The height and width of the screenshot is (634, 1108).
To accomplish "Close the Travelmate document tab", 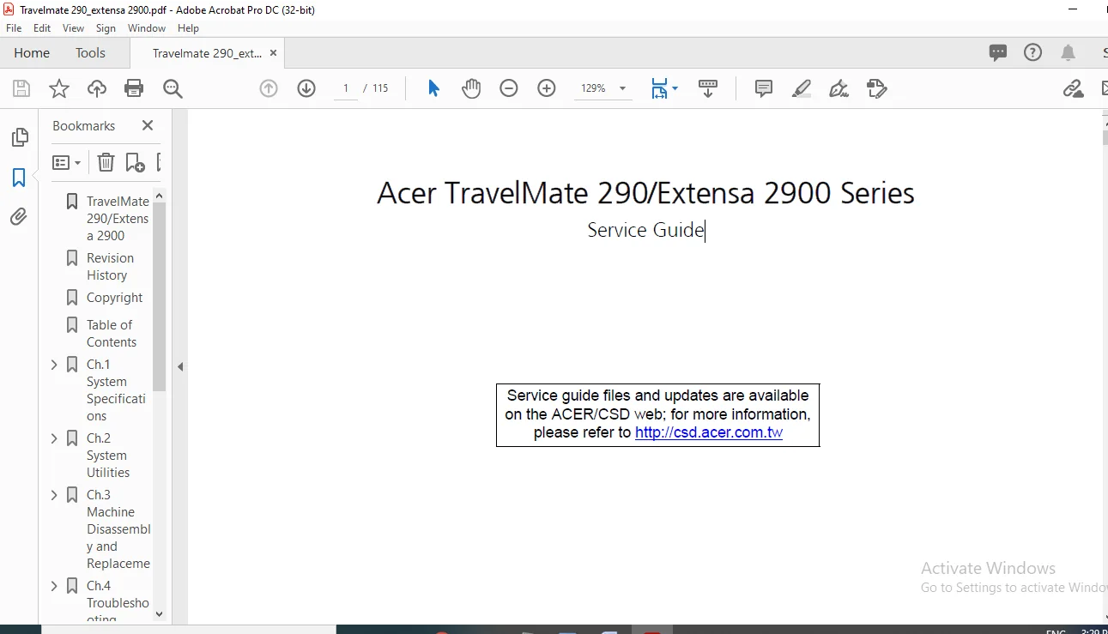I will click(x=274, y=53).
